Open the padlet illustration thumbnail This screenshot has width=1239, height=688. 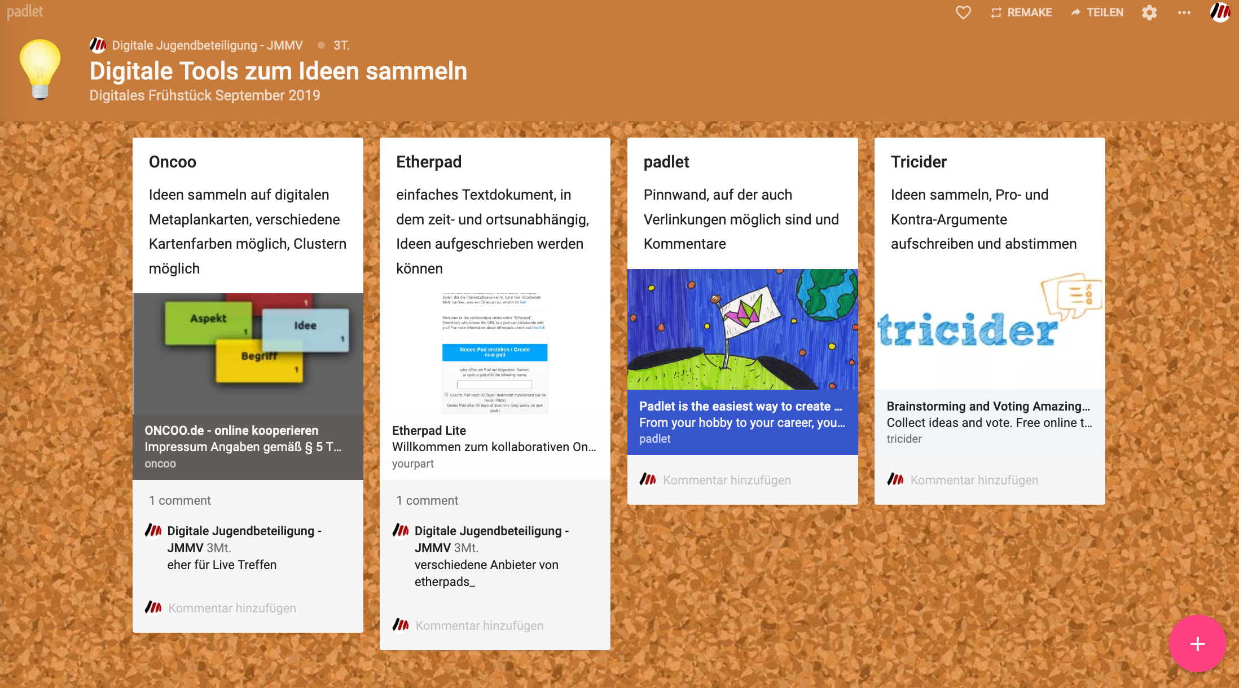point(742,329)
